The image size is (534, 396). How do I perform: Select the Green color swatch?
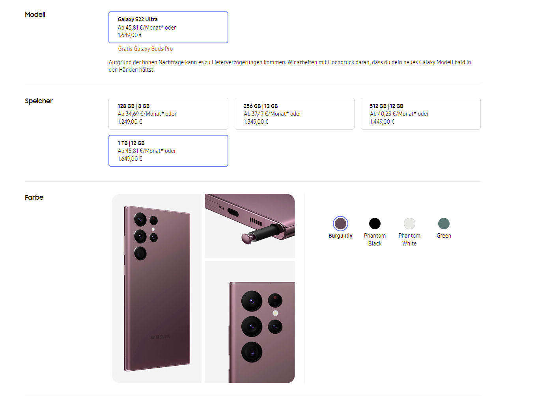(444, 223)
